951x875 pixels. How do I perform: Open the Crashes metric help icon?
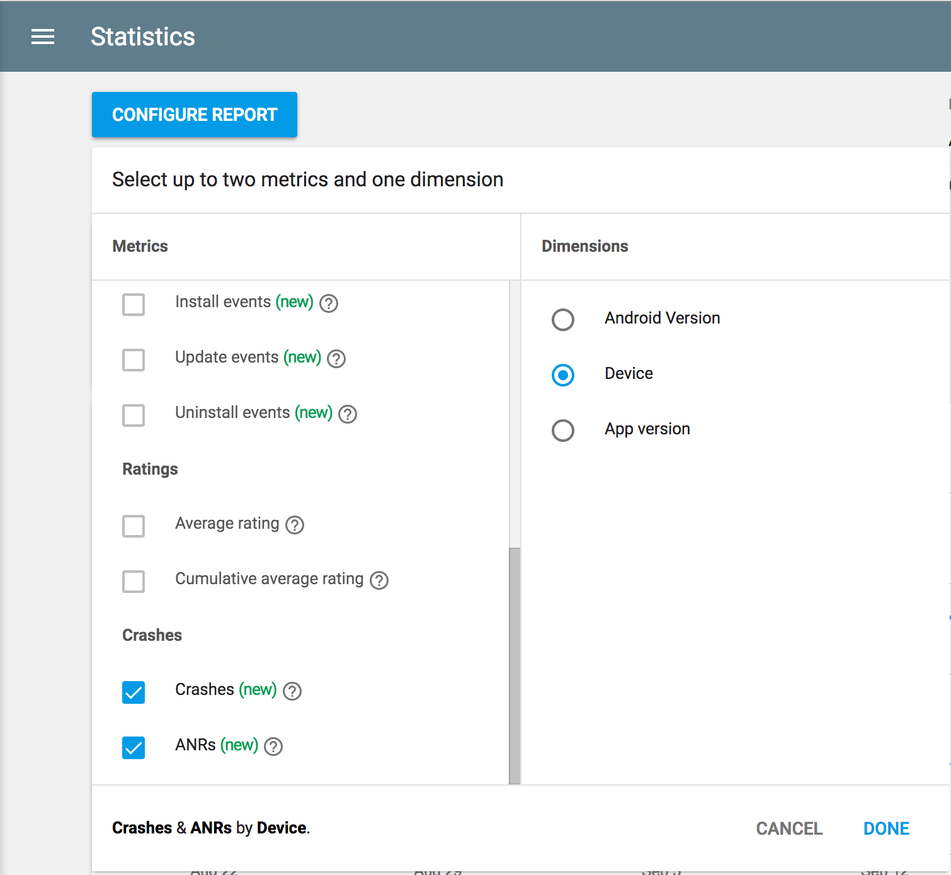click(x=292, y=691)
